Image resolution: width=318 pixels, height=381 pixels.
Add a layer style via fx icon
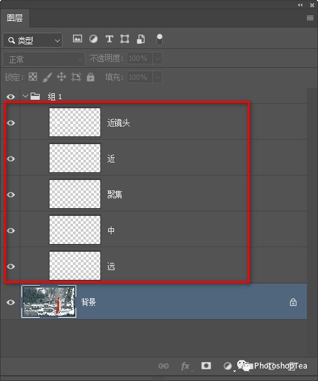point(185,366)
